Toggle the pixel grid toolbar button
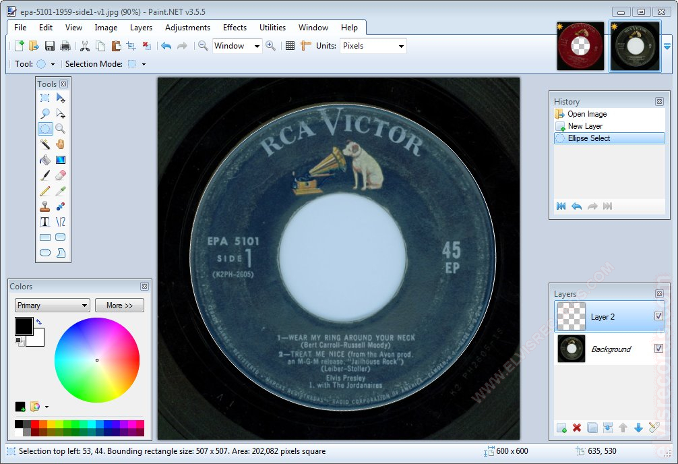 [290, 46]
